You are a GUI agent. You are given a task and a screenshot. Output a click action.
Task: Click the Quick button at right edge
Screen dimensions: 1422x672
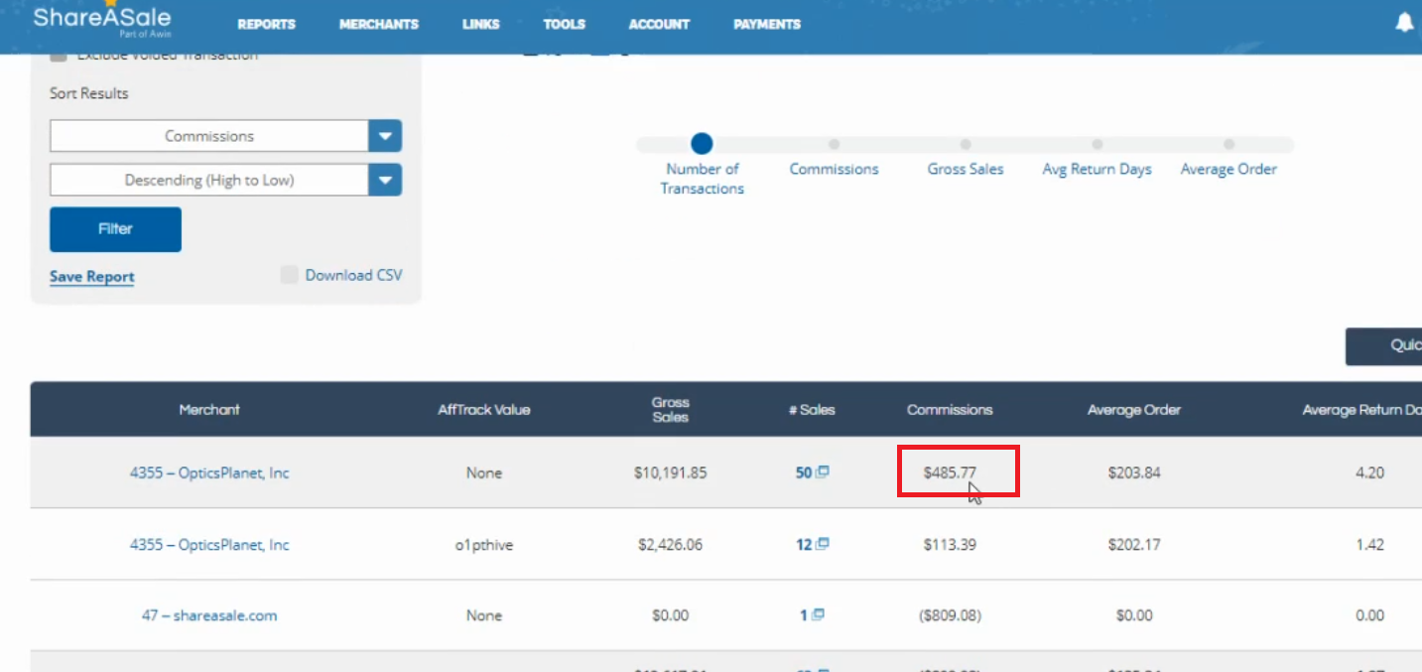pos(1383,346)
